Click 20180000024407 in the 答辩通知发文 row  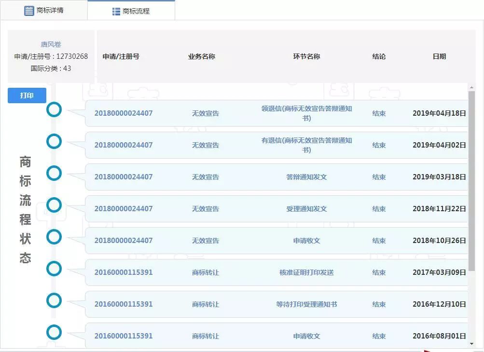pos(124,177)
